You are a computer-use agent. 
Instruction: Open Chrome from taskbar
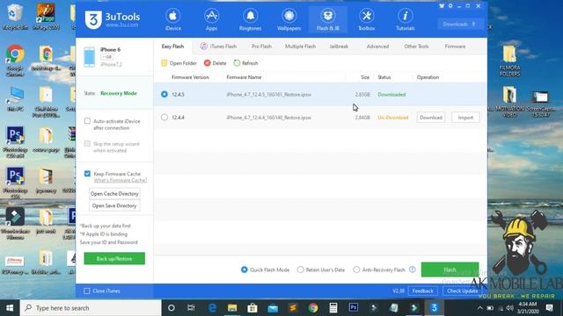point(313,308)
